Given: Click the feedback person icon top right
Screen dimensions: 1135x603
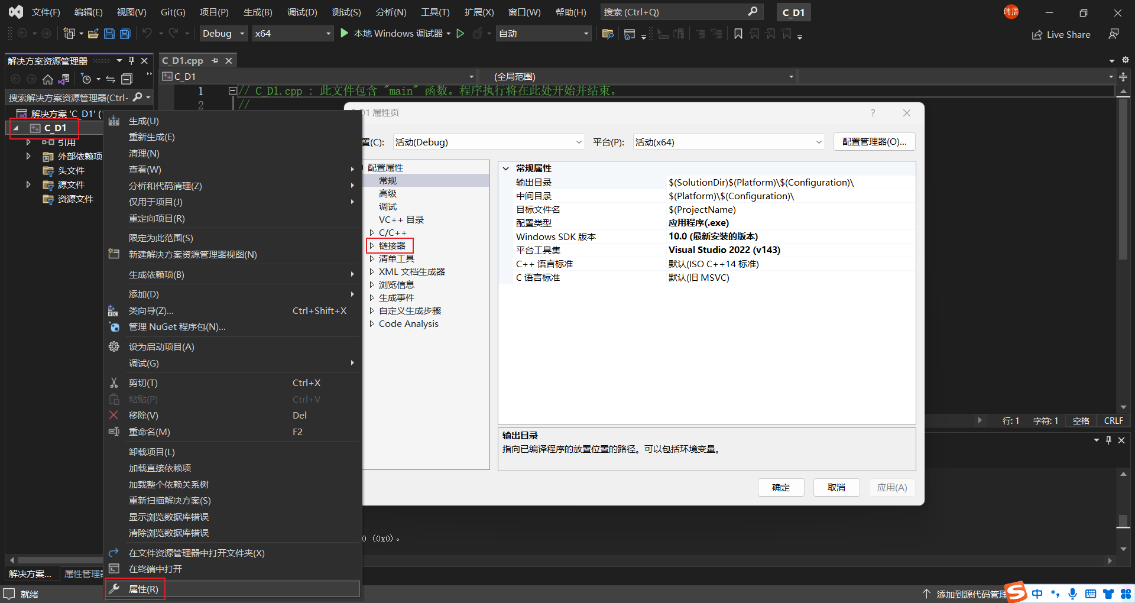Looking at the screenshot, I should pos(1114,34).
